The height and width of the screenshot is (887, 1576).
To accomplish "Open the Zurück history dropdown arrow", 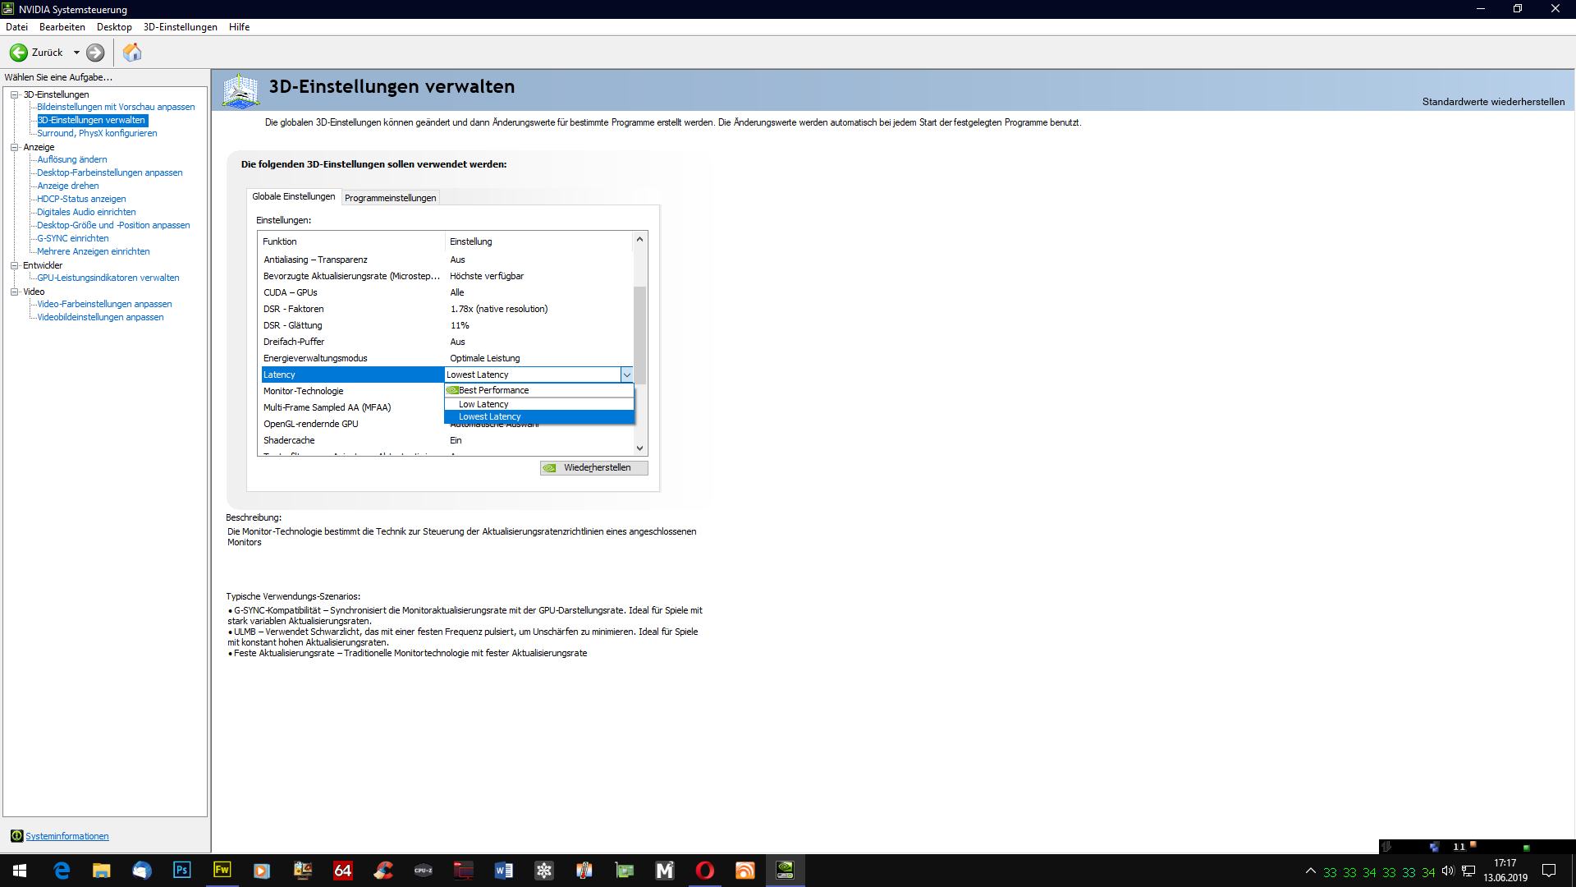I will [76, 53].
